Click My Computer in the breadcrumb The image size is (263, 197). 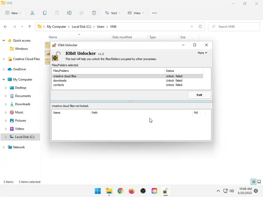[x=57, y=27]
